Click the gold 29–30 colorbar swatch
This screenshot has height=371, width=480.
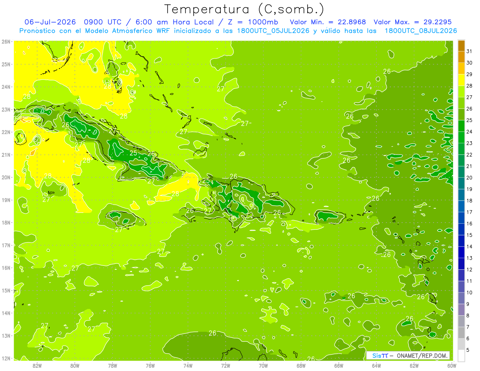pos(461,68)
